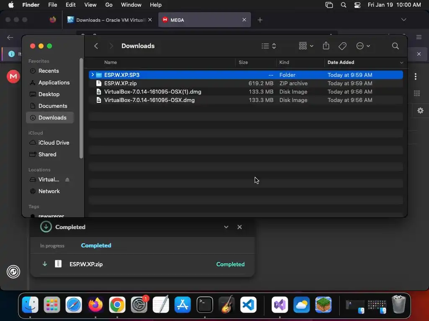This screenshot has width=429, height=321.
Task: Launch Google Chrome from the Dock
Action: tap(117, 305)
